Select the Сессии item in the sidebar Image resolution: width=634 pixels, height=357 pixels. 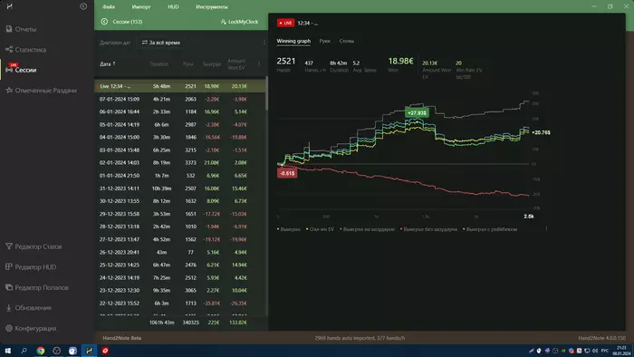click(21, 70)
